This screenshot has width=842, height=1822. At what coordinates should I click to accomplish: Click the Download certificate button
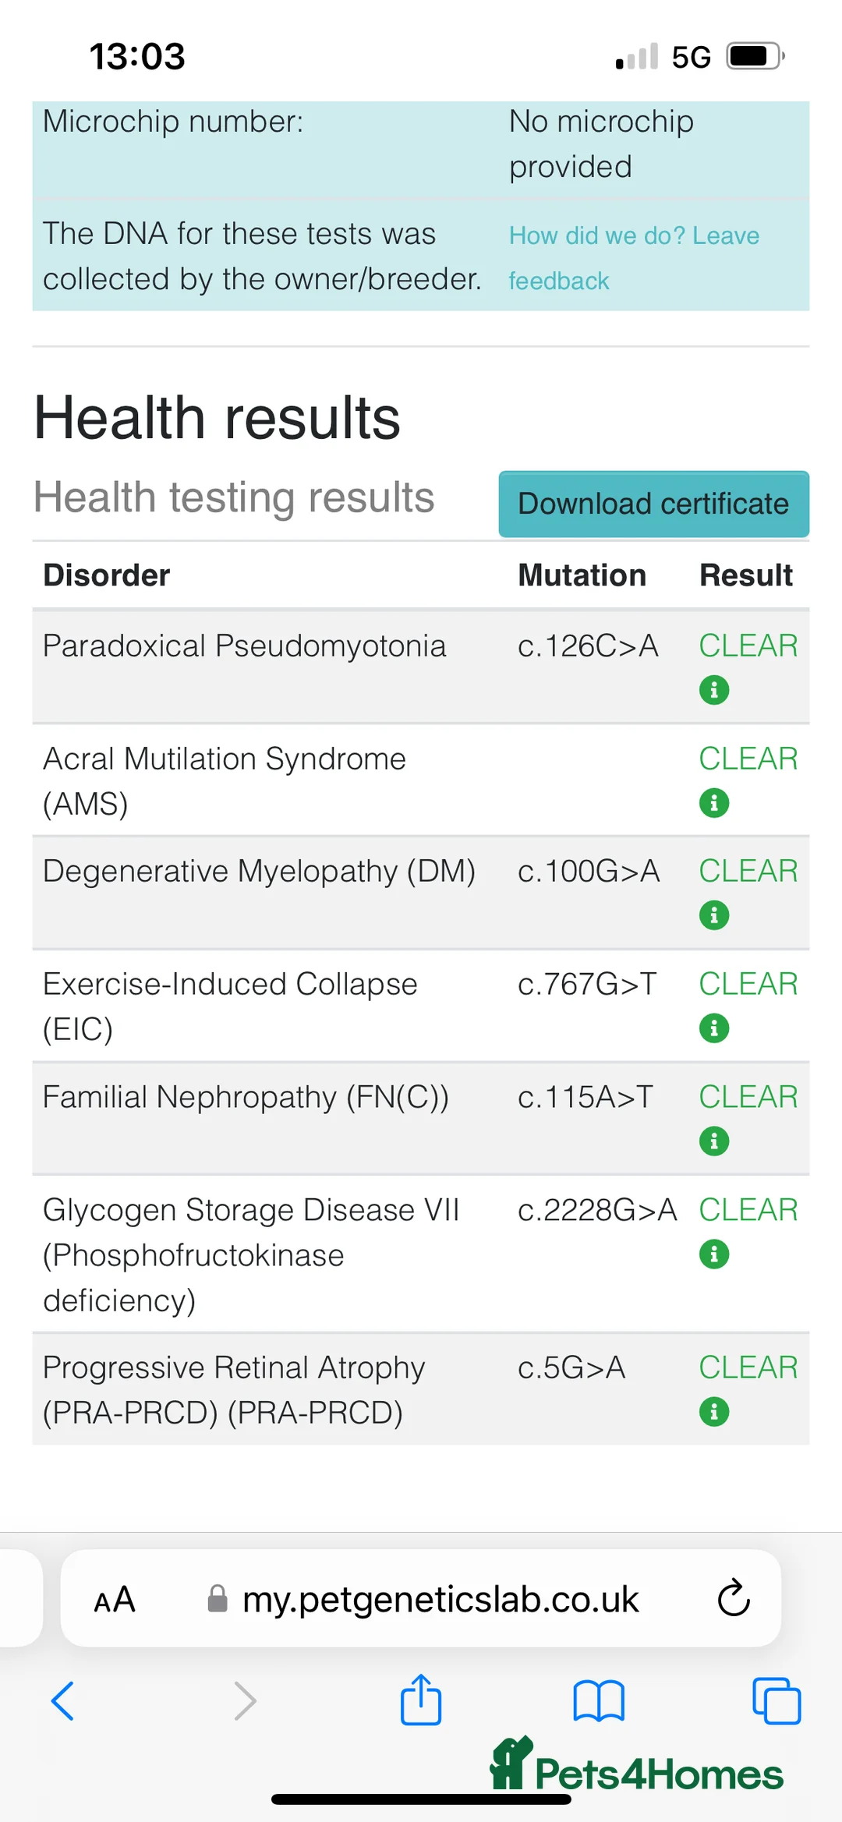[653, 504]
